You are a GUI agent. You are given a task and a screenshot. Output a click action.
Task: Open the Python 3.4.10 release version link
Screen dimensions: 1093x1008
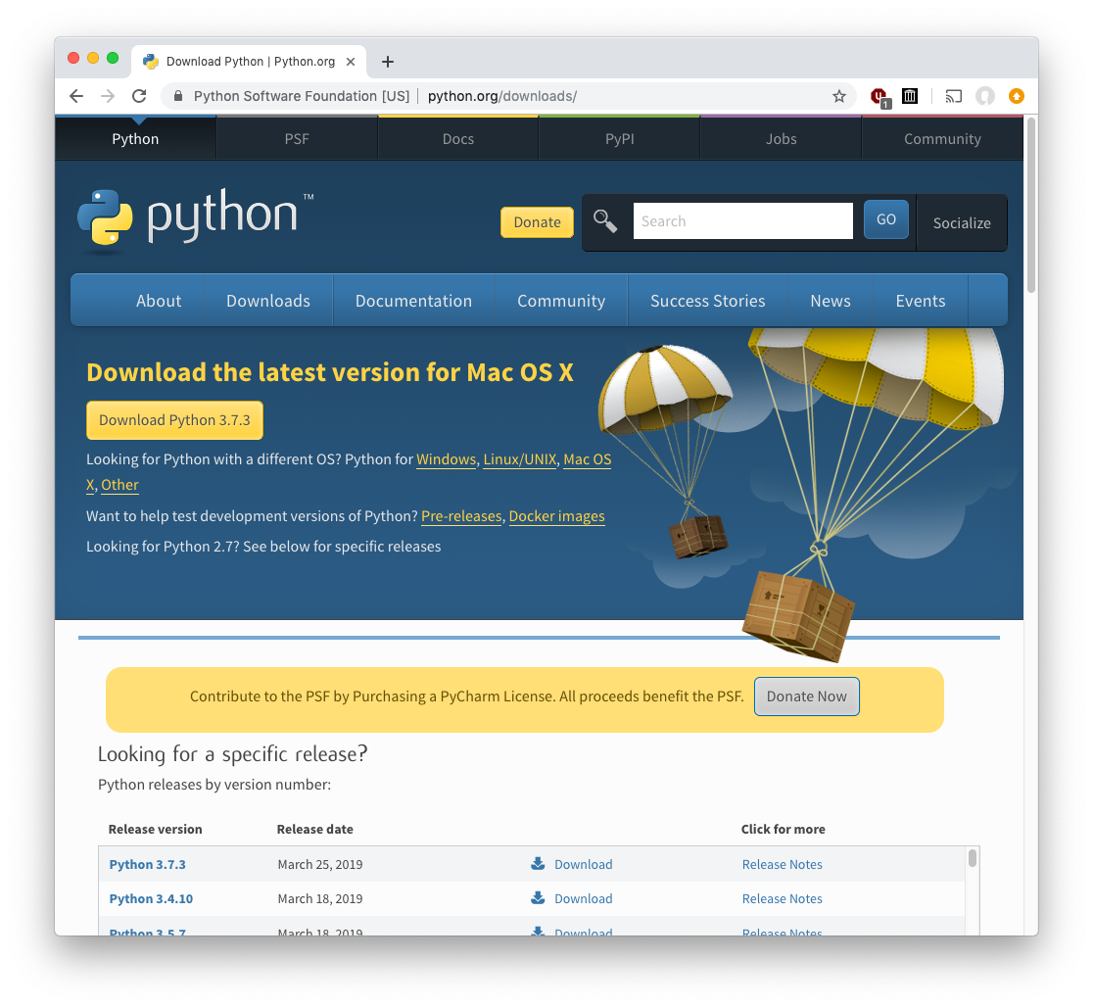tap(151, 898)
